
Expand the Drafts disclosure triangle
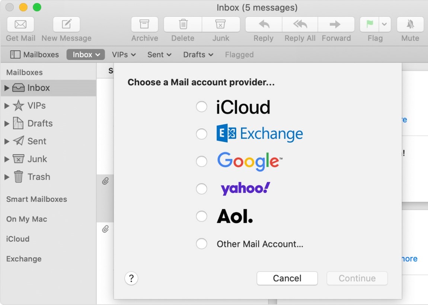tap(7, 123)
